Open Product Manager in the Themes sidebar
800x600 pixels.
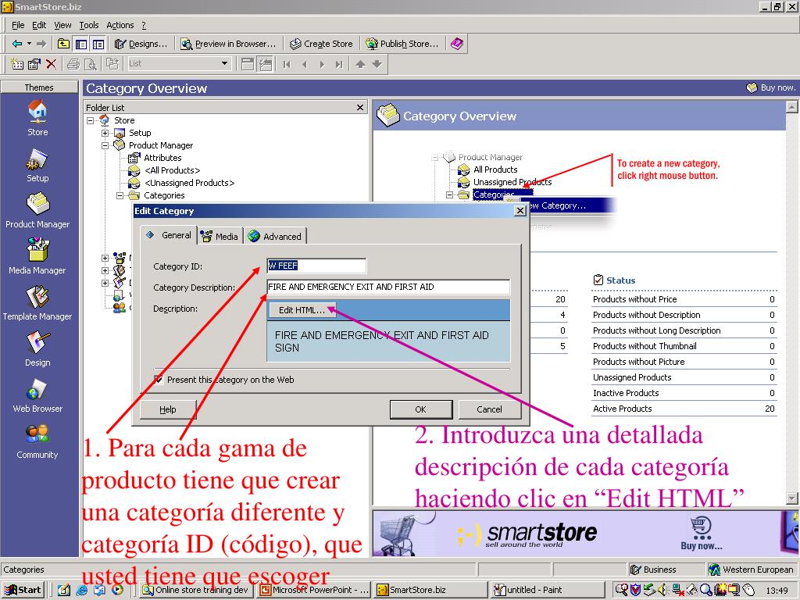click(37, 210)
